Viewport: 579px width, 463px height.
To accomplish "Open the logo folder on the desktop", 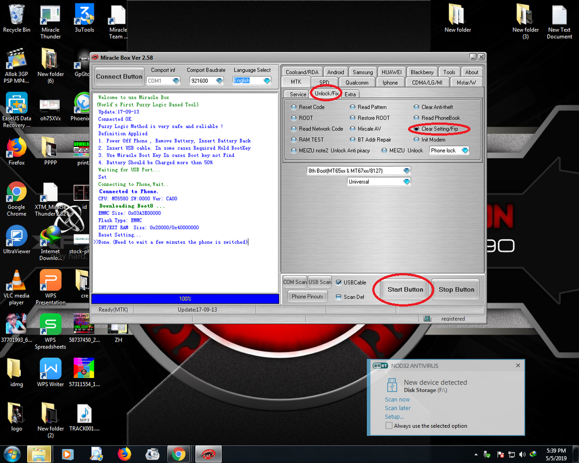I will click(16, 417).
